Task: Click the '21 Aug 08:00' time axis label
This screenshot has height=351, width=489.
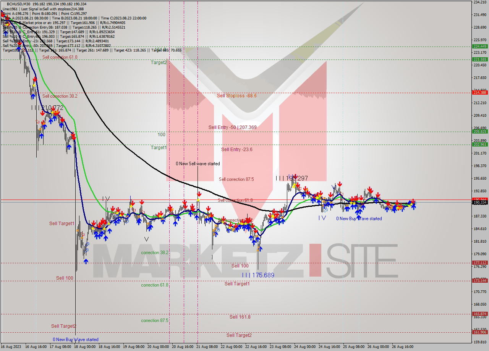Action: (207, 347)
